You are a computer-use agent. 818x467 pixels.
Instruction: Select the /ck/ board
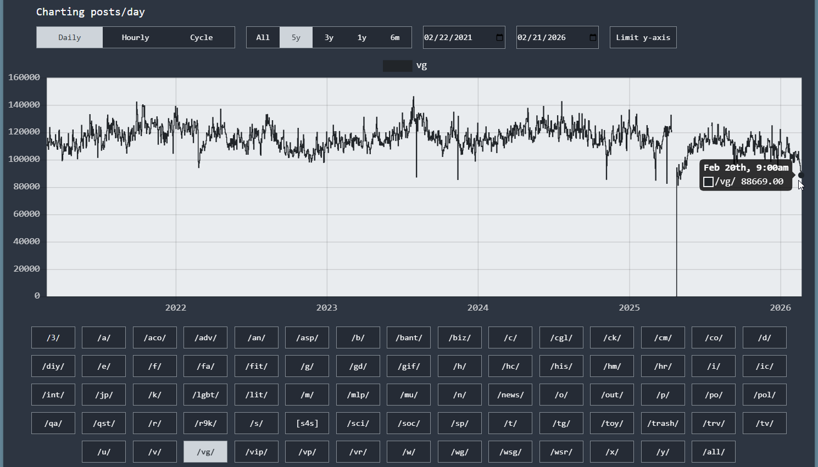point(612,337)
